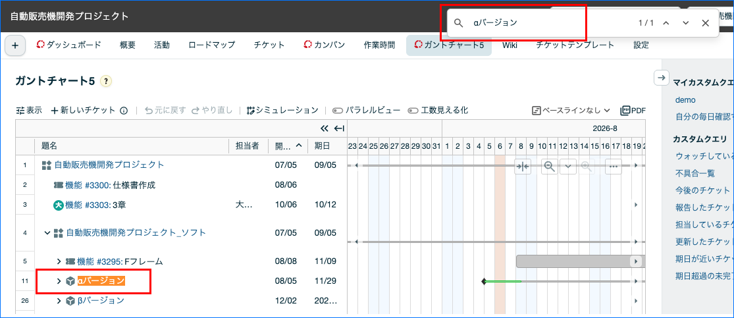Viewport: 734px width, 318px height.
Task: Open the ダッシュボード tab
Action: [68, 45]
